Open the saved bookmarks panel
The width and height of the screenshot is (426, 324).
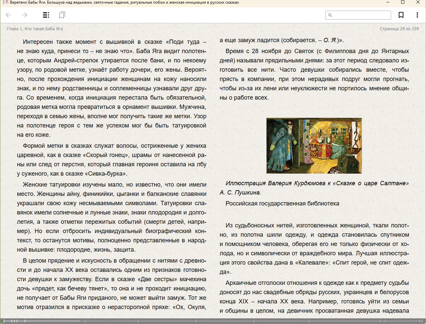point(62,15)
